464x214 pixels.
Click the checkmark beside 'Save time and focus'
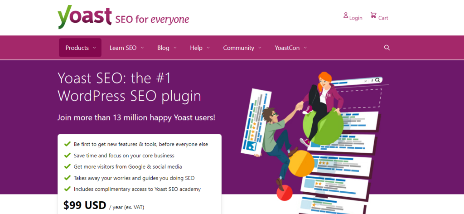67,155
